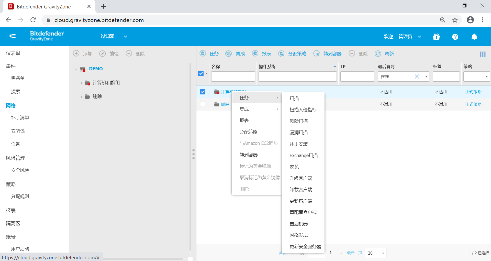The width and height of the screenshot is (491, 261).
Task: Click the 集成 toolbar icon
Action: click(228, 53)
